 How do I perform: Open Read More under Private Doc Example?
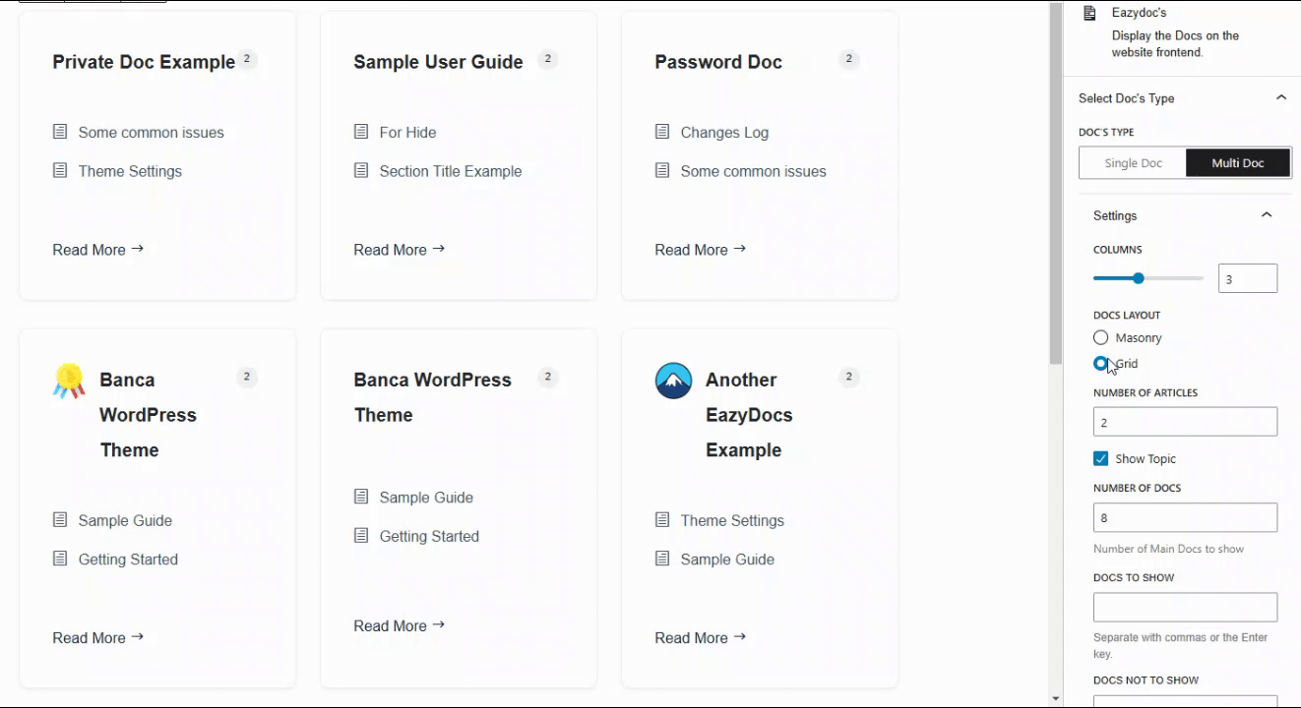(97, 250)
